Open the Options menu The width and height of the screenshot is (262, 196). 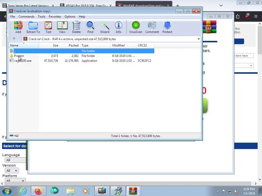(70, 17)
